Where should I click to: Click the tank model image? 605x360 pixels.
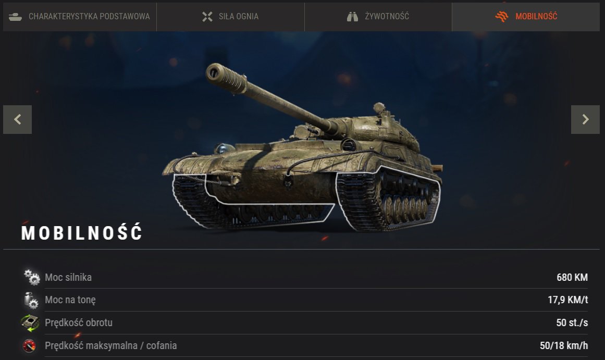(302, 148)
